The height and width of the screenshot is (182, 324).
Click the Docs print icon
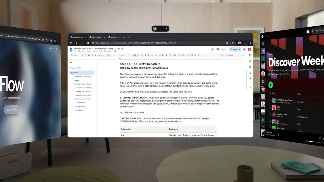[89, 55]
